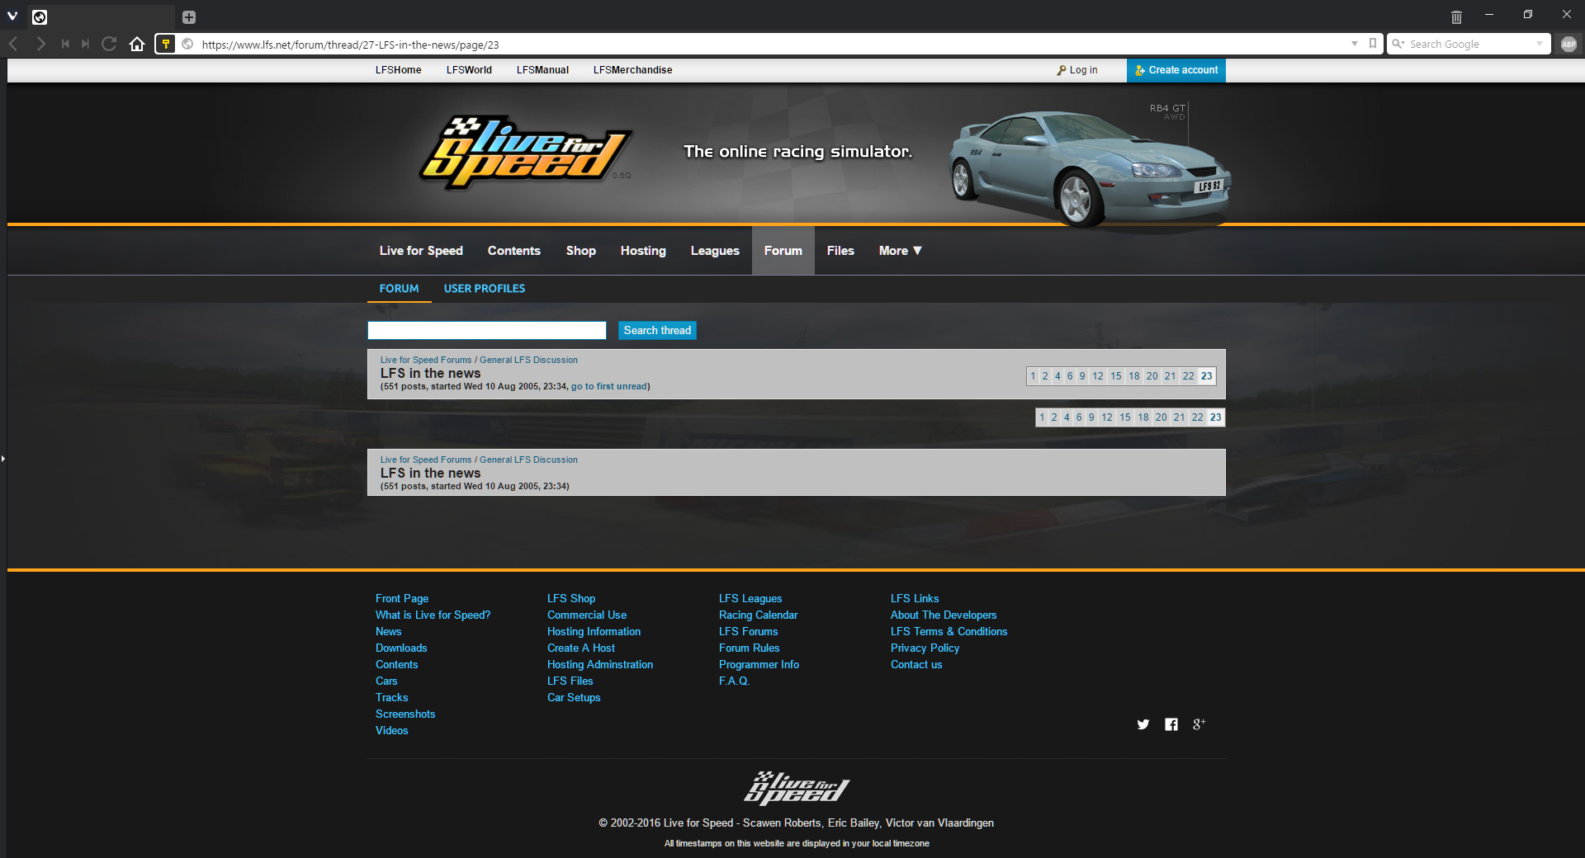Image resolution: width=1585 pixels, height=858 pixels.
Task: Open the Vivaldi menu icon
Action: (x=12, y=16)
